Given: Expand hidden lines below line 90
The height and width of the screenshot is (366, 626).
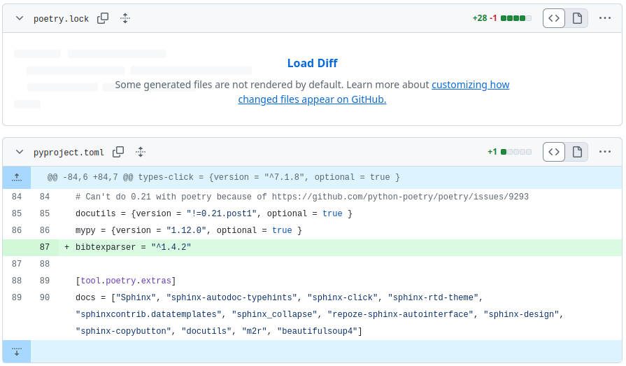Looking at the screenshot, I should [17, 351].
